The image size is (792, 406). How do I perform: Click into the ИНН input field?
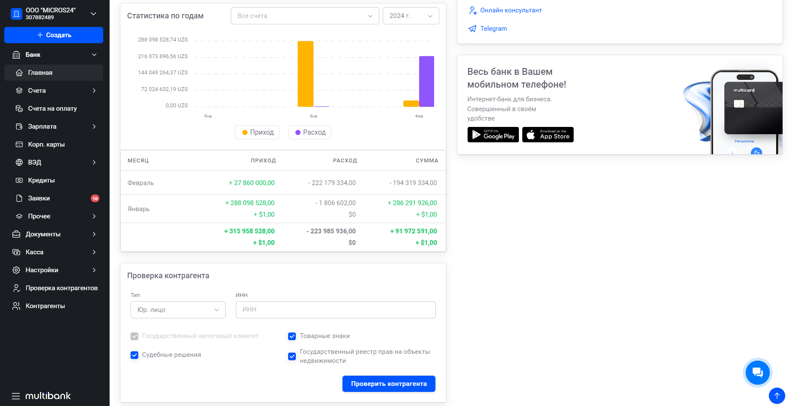(x=335, y=310)
